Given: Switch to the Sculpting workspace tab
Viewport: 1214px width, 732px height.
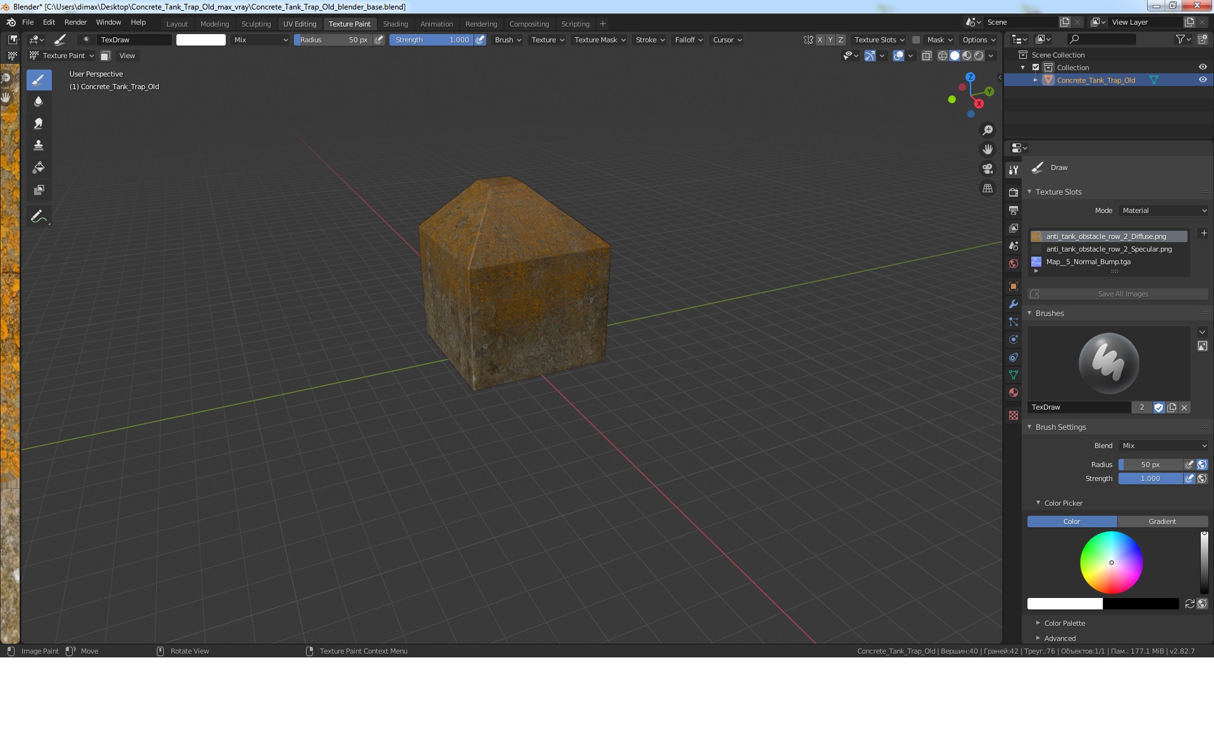Looking at the screenshot, I should pos(256,24).
